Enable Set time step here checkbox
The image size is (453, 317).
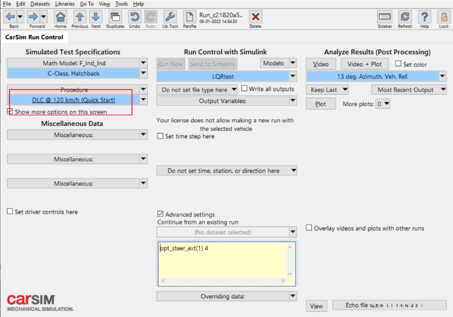pyautogui.click(x=160, y=136)
